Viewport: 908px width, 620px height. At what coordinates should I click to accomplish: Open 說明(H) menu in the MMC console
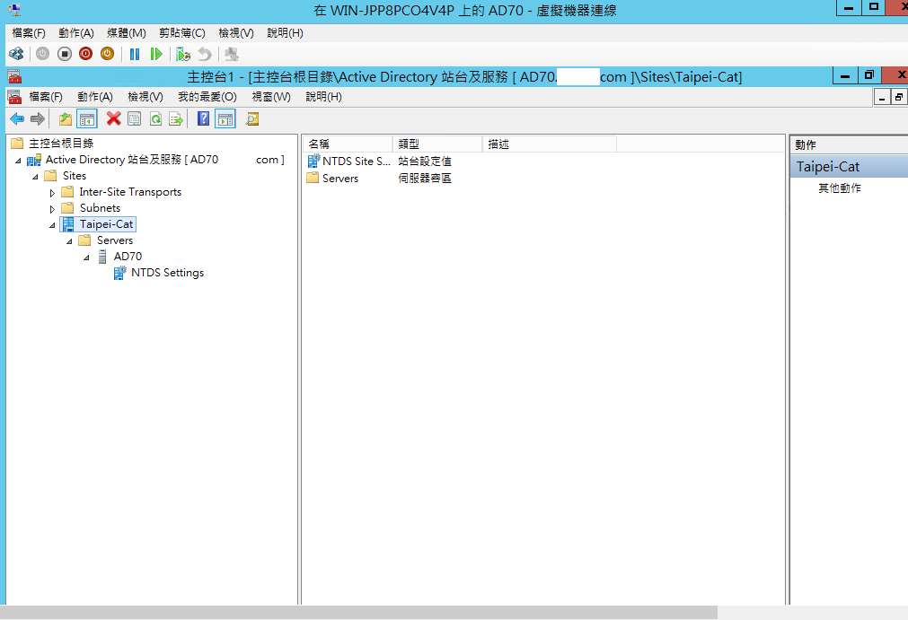click(x=323, y=97)
